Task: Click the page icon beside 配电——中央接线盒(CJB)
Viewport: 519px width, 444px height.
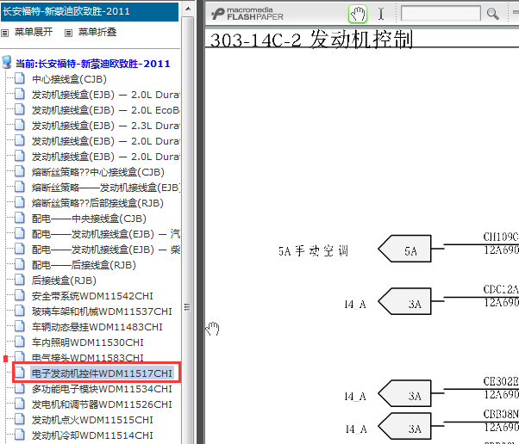Action: (20, 218)
